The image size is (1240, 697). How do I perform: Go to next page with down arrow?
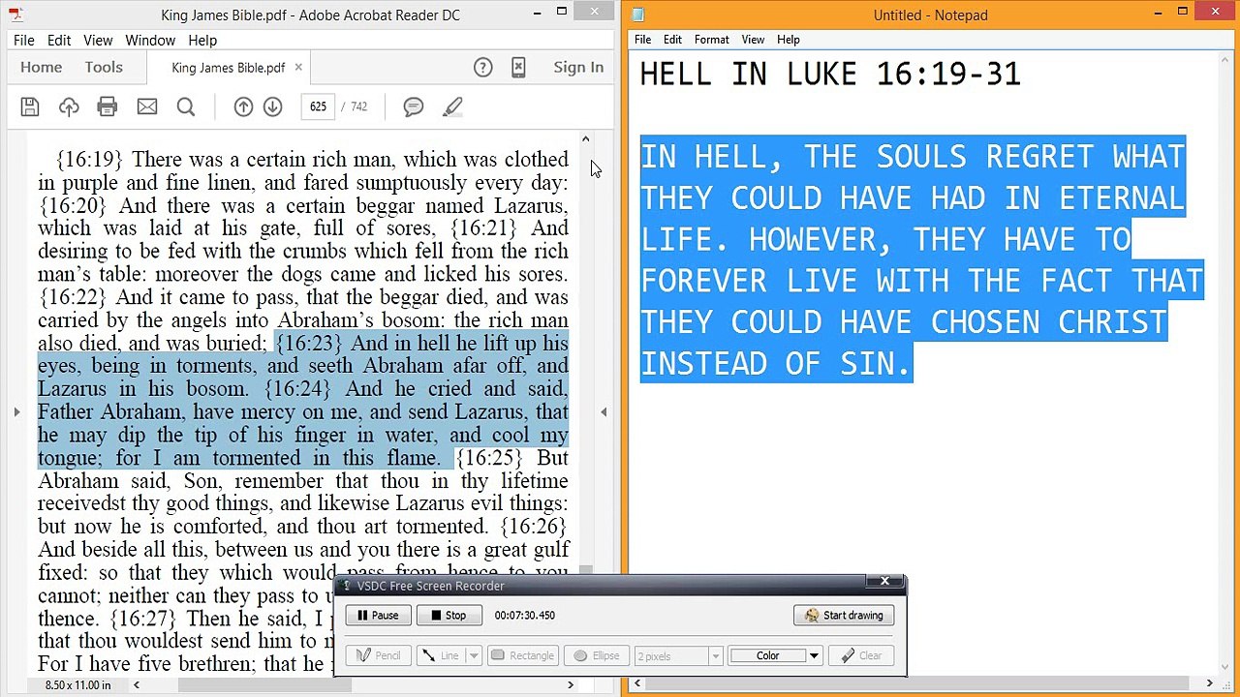(272, 107)
